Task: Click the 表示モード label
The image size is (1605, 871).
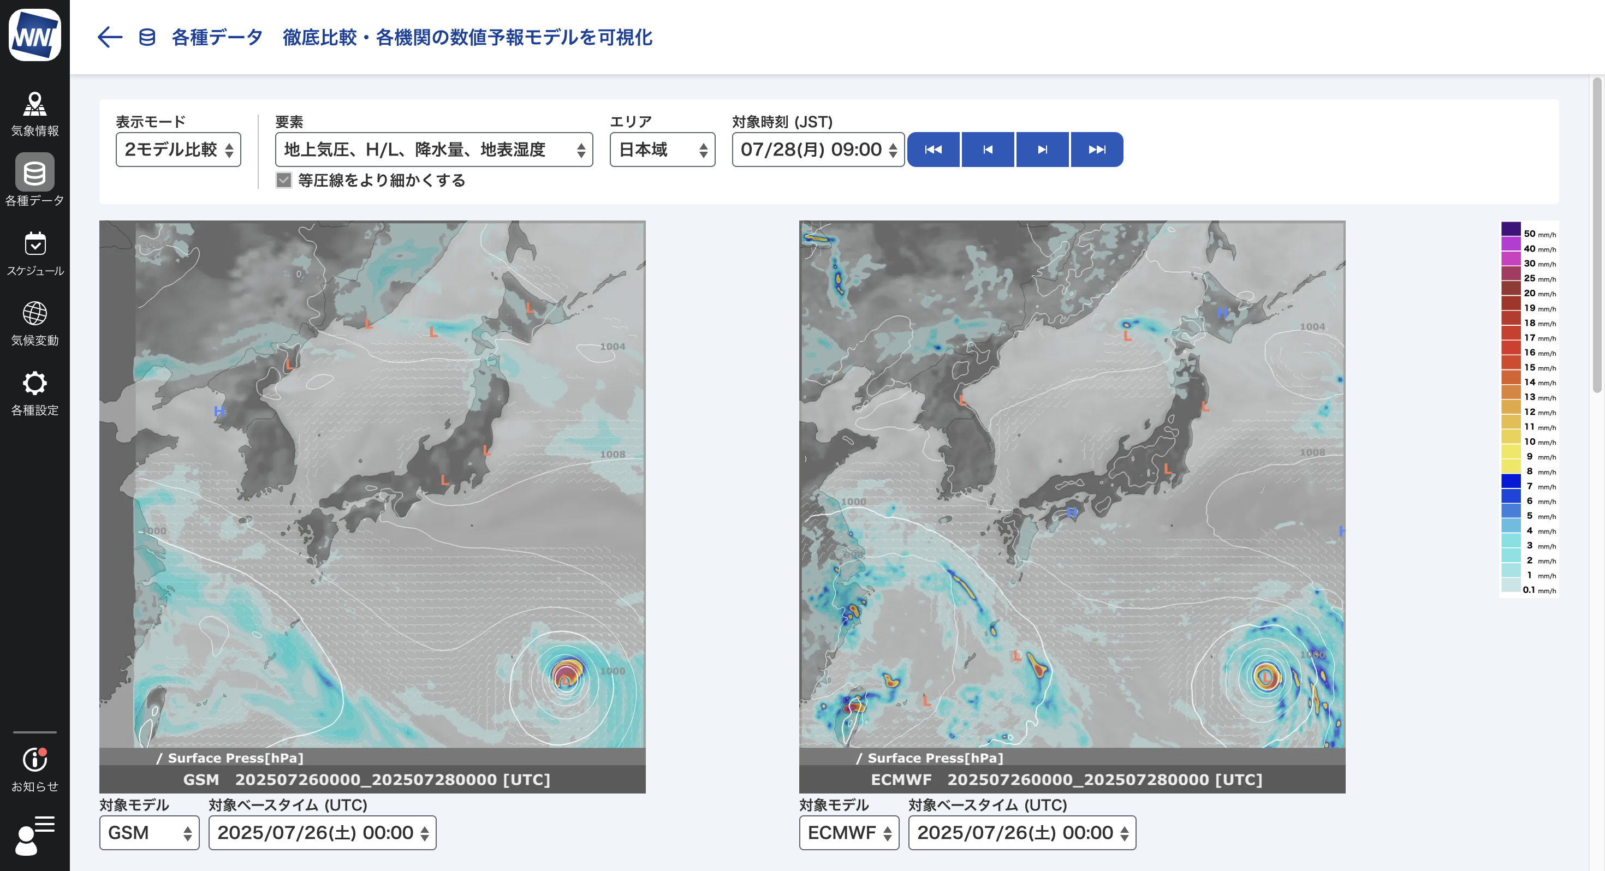Action: coord(151,122)
